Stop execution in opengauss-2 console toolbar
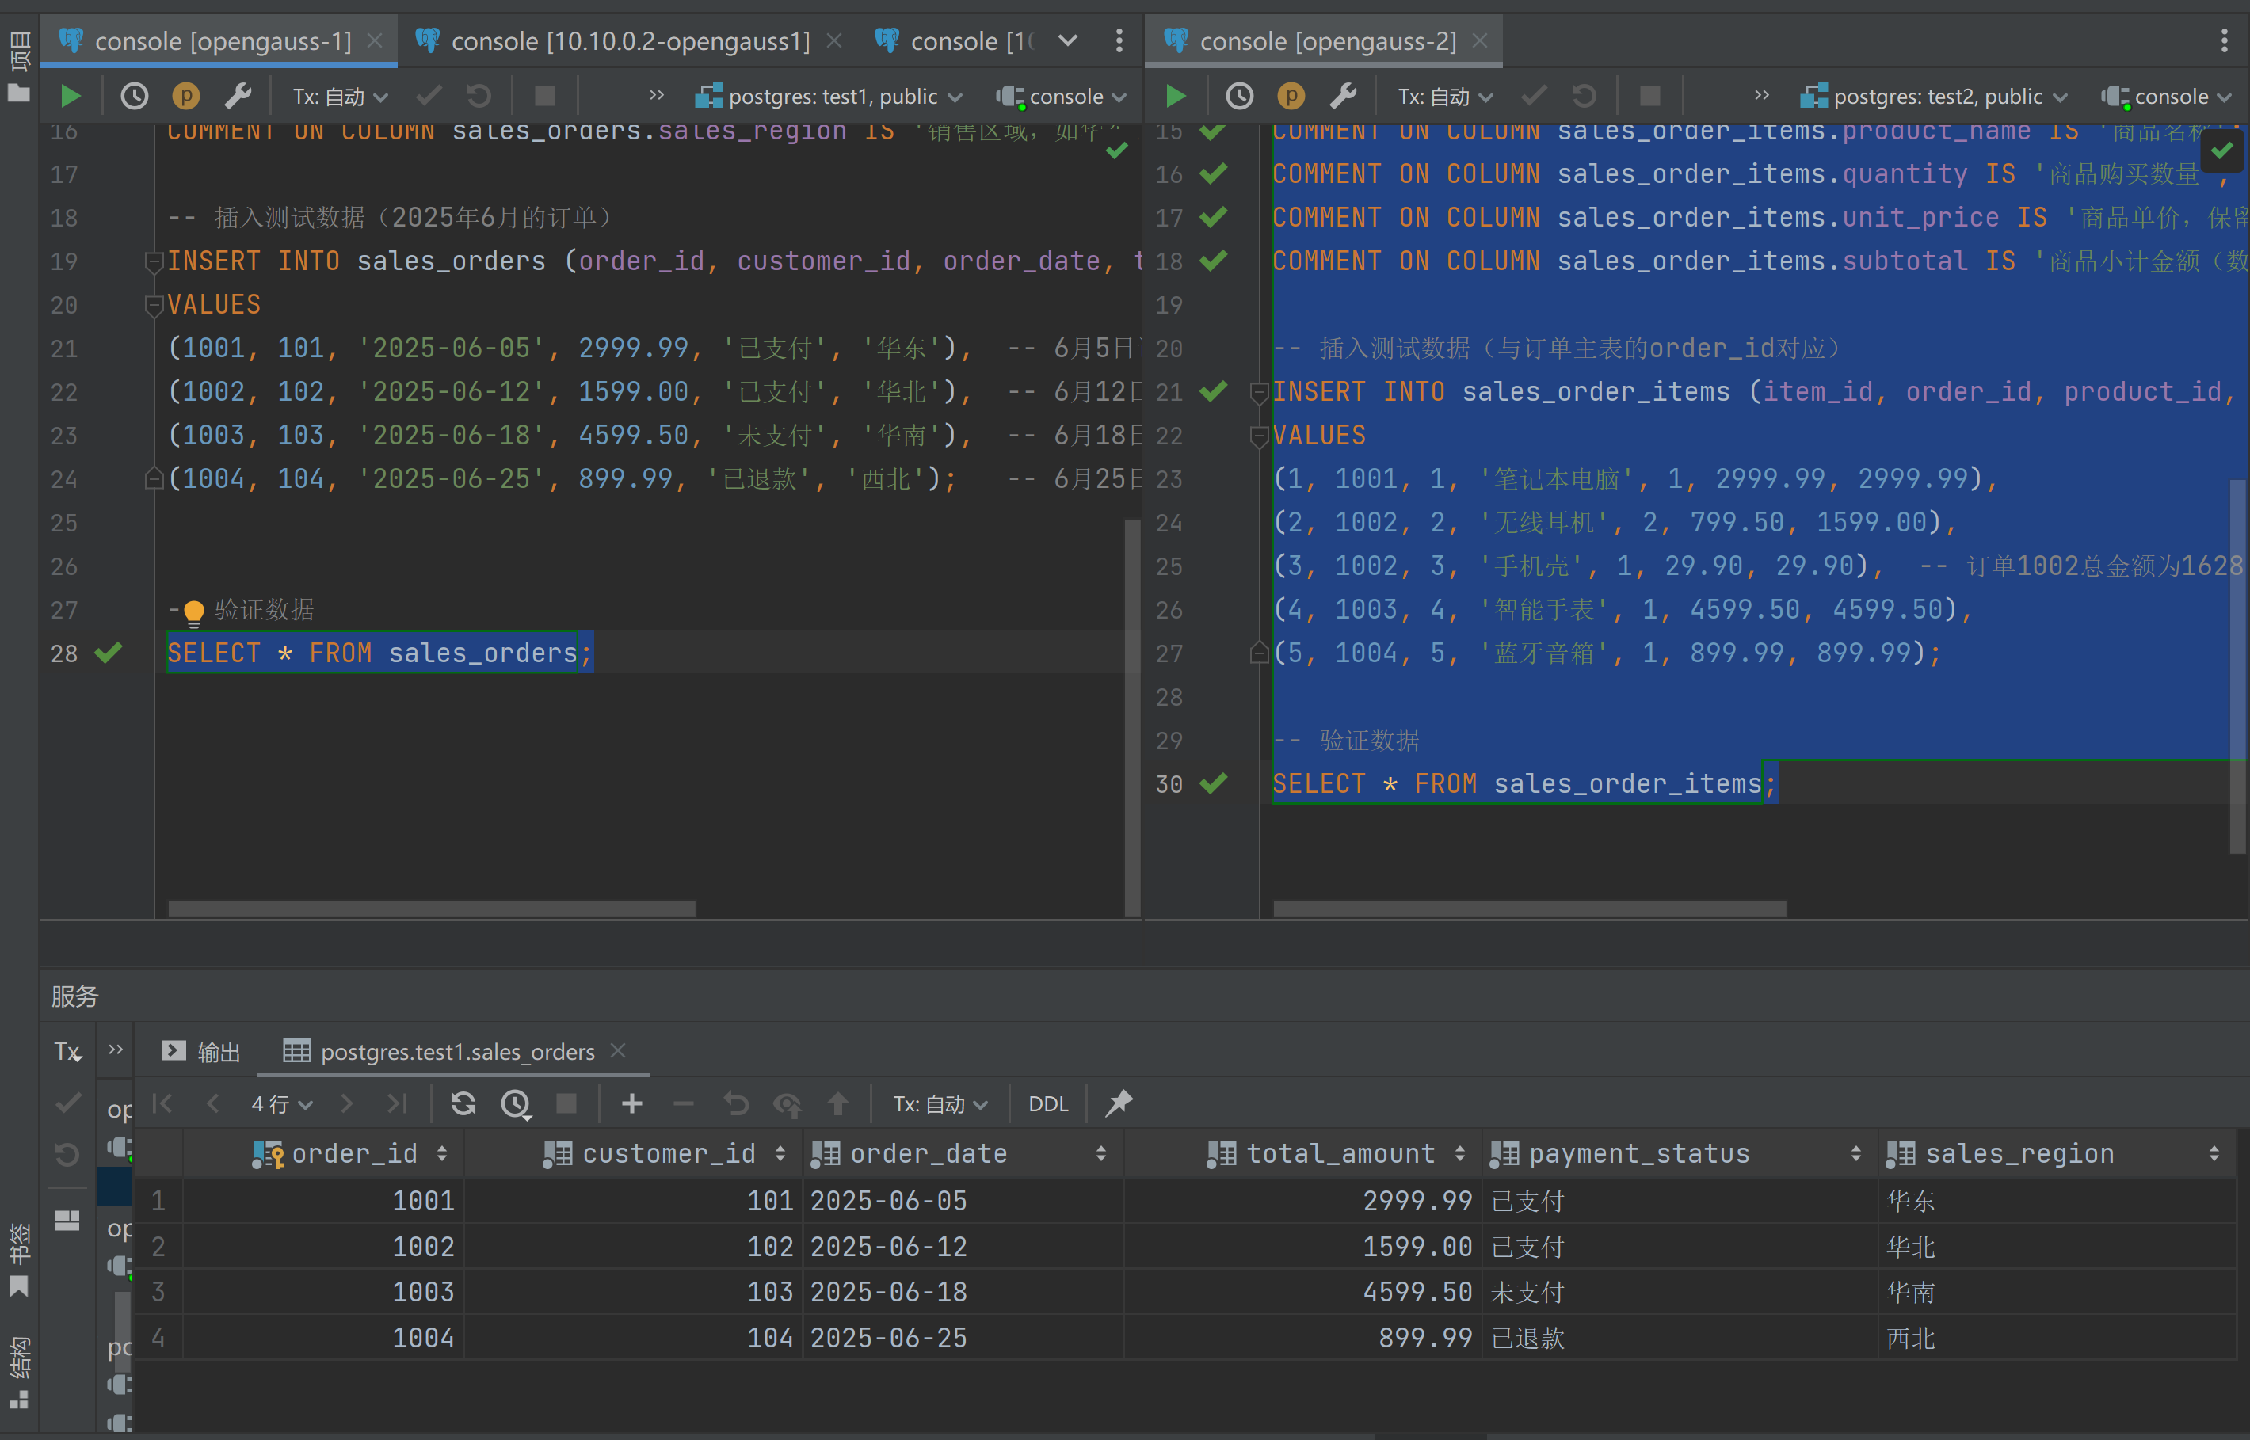2250x1440 pixels. click(x=1650, y=95)
